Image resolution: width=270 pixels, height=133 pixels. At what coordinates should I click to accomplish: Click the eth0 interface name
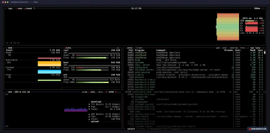(111, 92)
